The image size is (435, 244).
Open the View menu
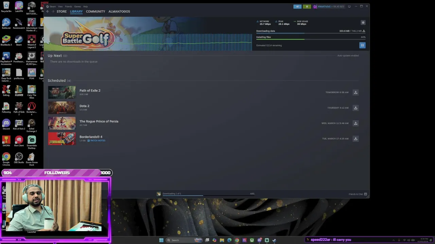pos(60,6)
